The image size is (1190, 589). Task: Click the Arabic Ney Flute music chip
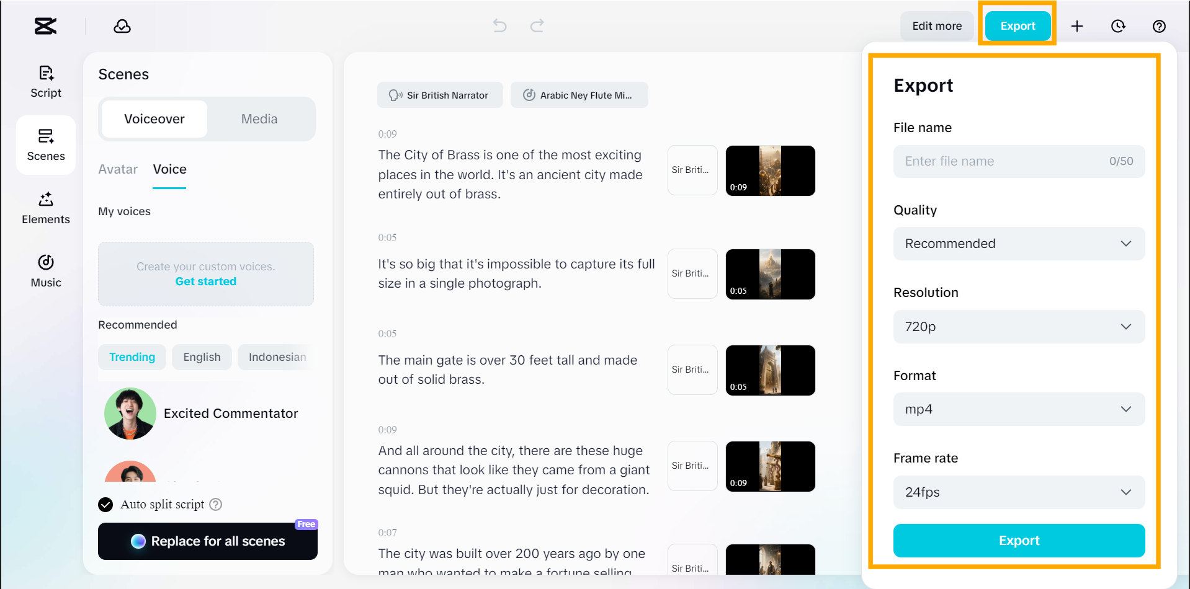coord(579,95)
